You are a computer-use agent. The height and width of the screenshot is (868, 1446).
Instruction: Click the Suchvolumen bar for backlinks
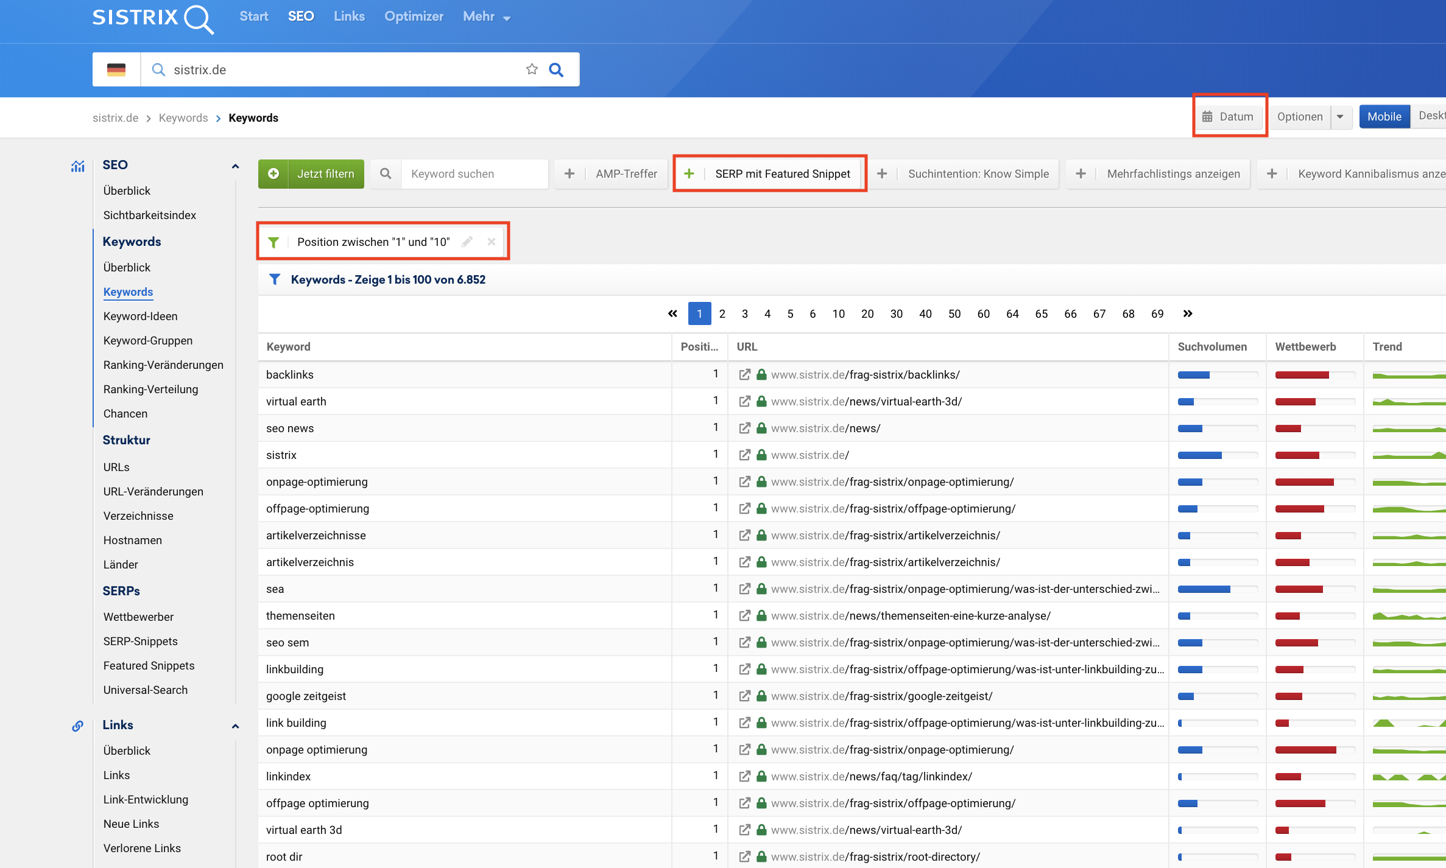1218,375
